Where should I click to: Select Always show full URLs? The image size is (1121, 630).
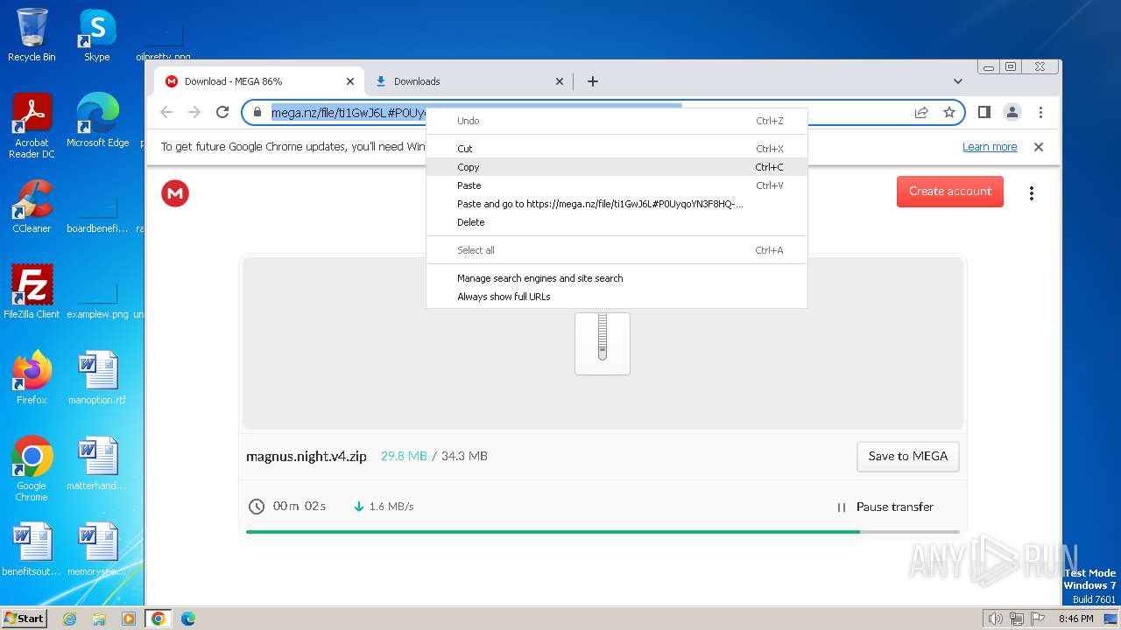click(617, 297)
